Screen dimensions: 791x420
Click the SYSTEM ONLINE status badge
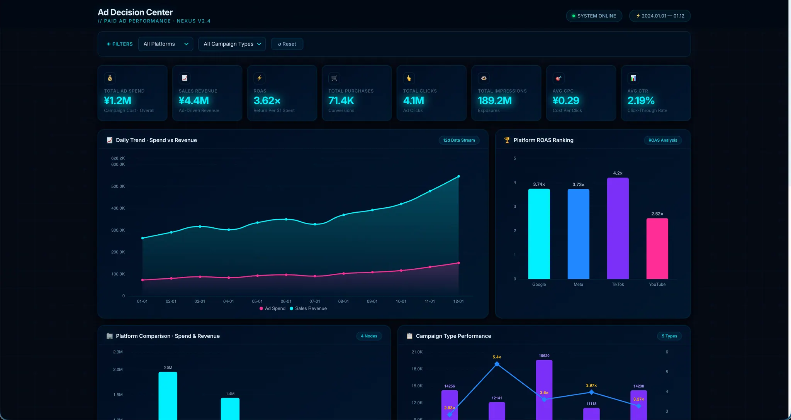coord(594,16)
